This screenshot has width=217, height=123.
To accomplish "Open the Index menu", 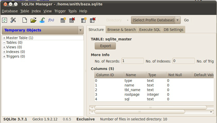I will 36,11.
